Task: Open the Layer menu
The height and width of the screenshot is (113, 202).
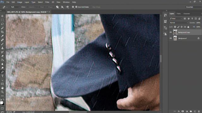Action: click(27, 2)
